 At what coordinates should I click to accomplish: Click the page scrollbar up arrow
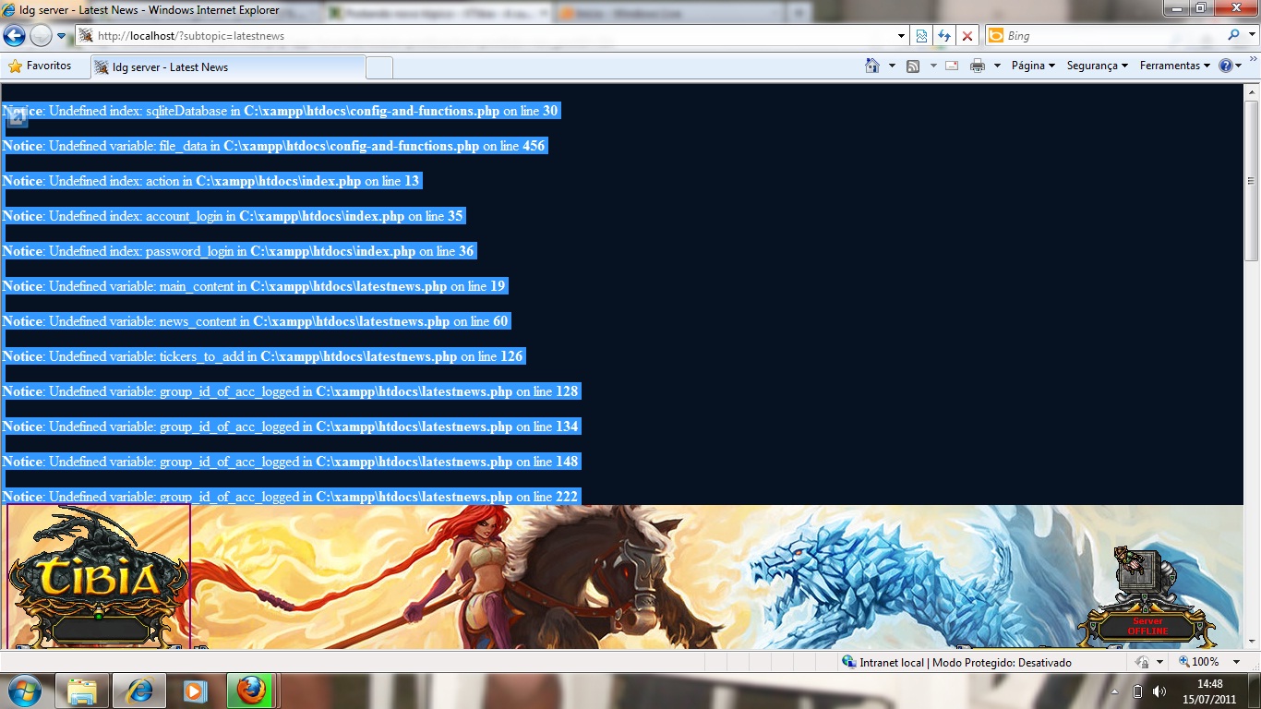pyautogui.click(x=1252, y=92)
